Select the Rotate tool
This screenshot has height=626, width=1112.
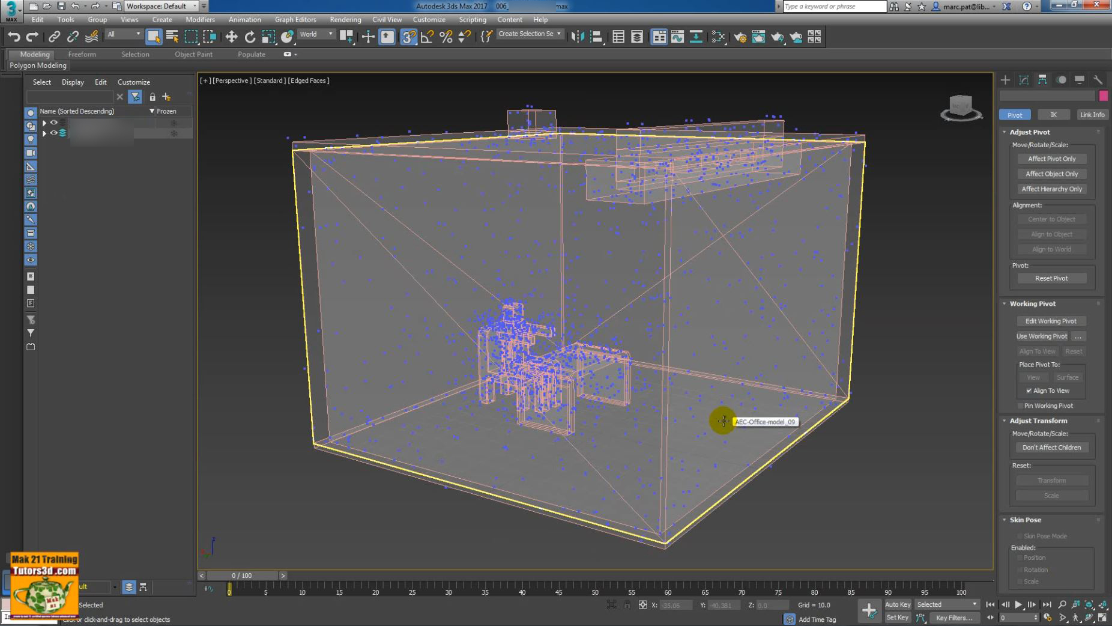coord(250,36)
